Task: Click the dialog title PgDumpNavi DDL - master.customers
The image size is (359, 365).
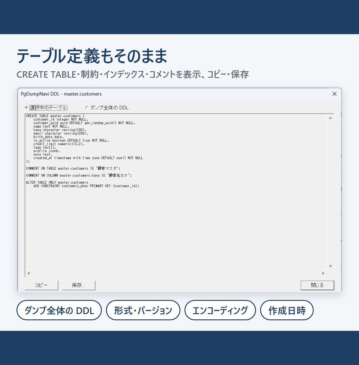Action: 61,94
